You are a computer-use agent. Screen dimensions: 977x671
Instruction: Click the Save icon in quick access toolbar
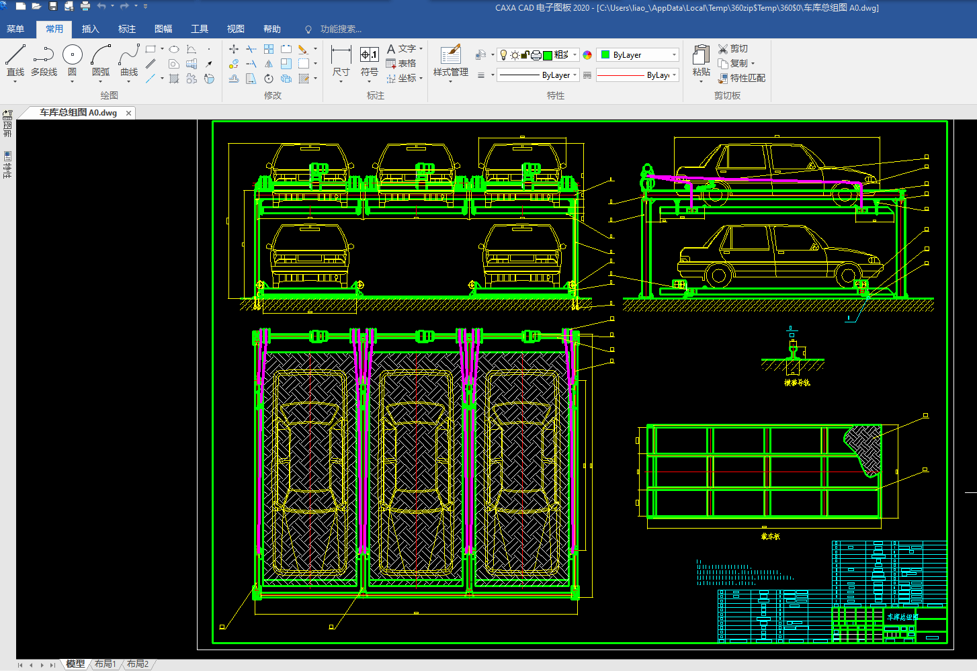click(x=53, y=7)
